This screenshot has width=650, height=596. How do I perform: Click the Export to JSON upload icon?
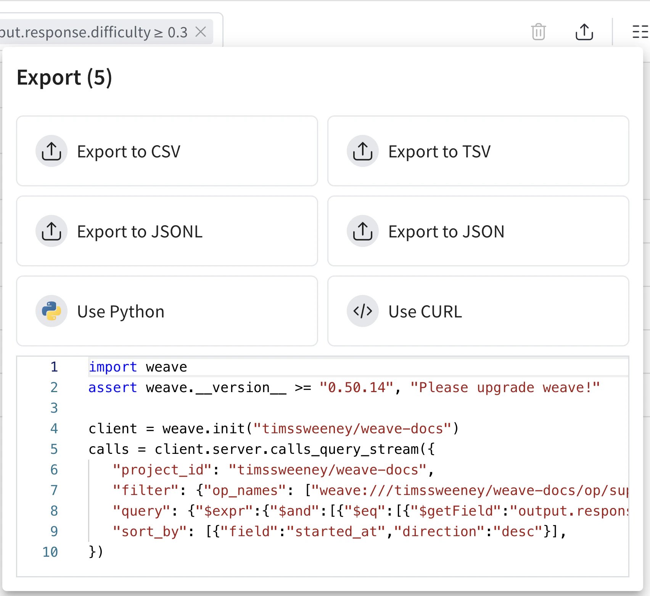pos(362,231)
